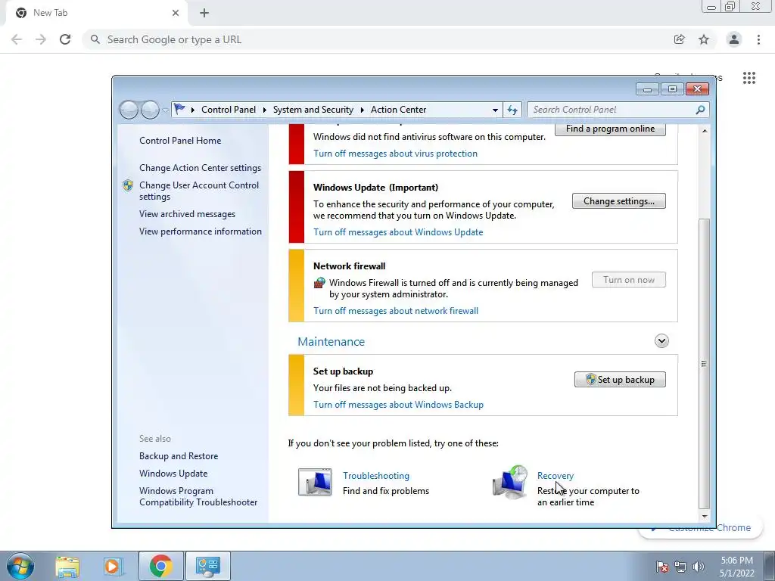
Task: Open the Recovery computer icon
Action: click(x=510, y=482)
